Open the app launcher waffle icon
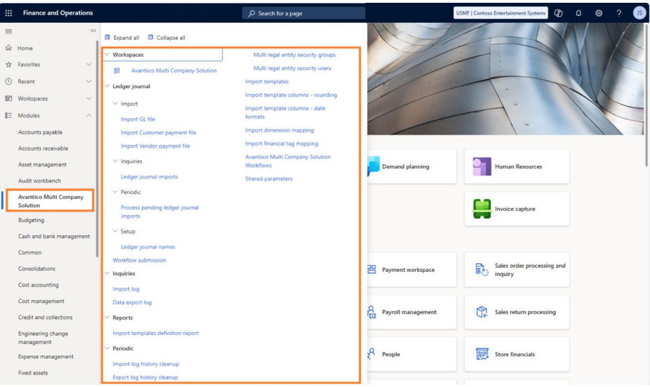650x387 pixels. [x=9, y=13]
